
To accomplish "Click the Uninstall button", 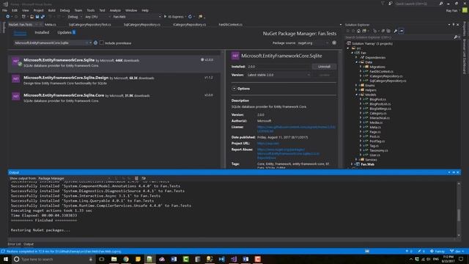I will click(x=324, y=67).
